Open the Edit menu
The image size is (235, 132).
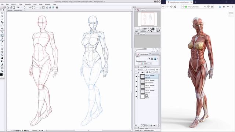click(x=7, y=4)
